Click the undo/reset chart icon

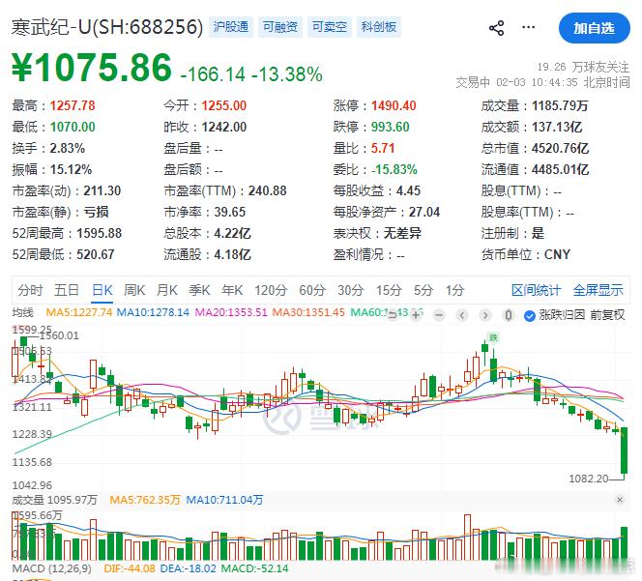point(393,315)
